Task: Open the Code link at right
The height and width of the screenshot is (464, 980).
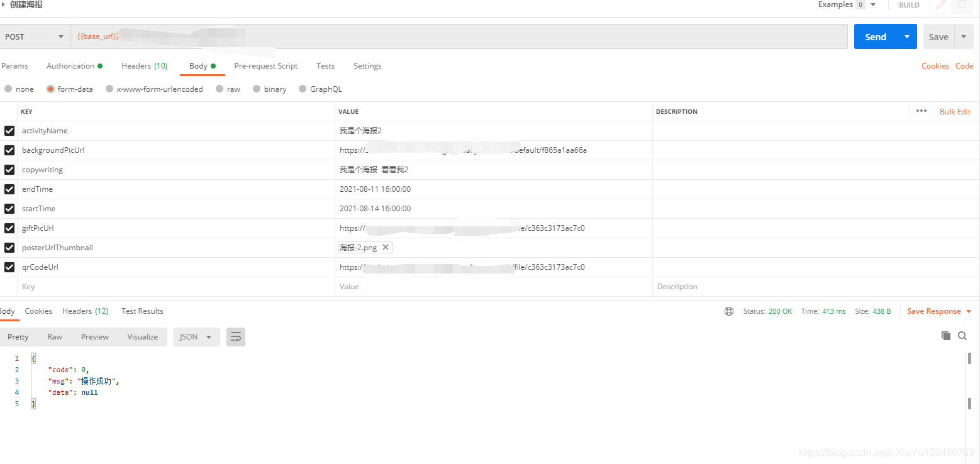Action: tap(964, 66)
